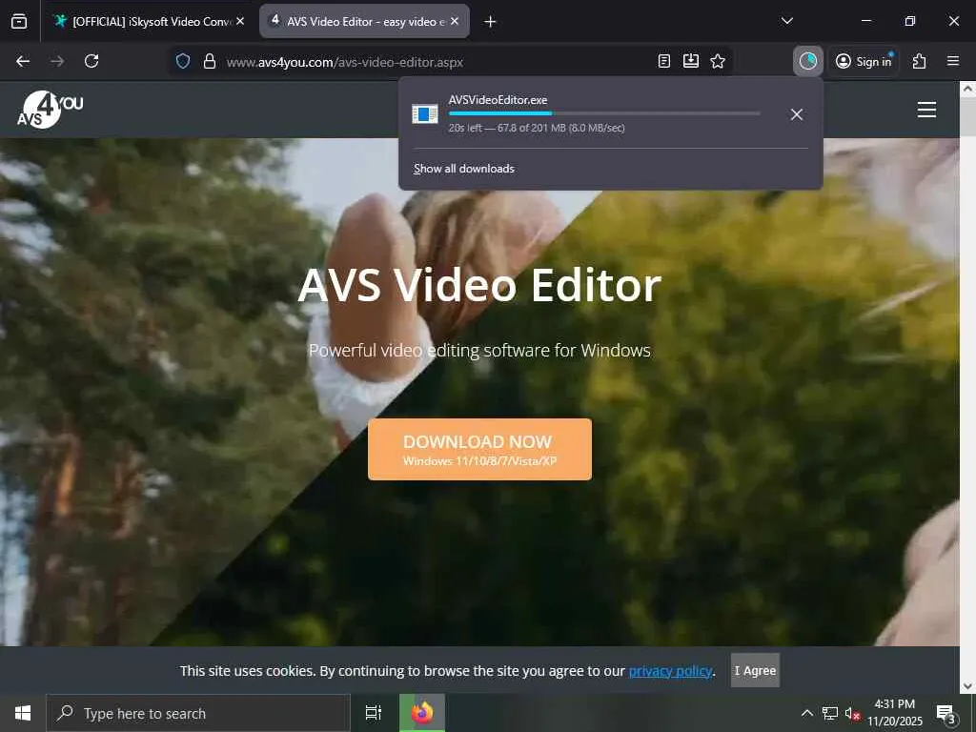
Task: Click the AVS Video Editor heading
Action: click(x=480, y=286)
